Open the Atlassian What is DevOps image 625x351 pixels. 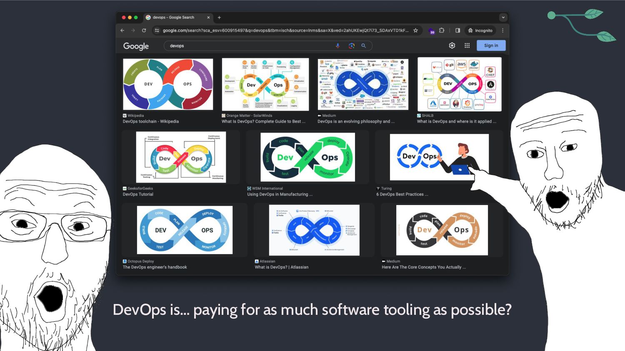[314, 230]
